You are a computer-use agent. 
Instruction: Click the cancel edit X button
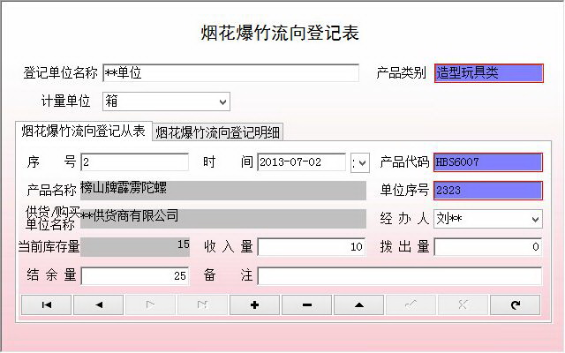463,305
